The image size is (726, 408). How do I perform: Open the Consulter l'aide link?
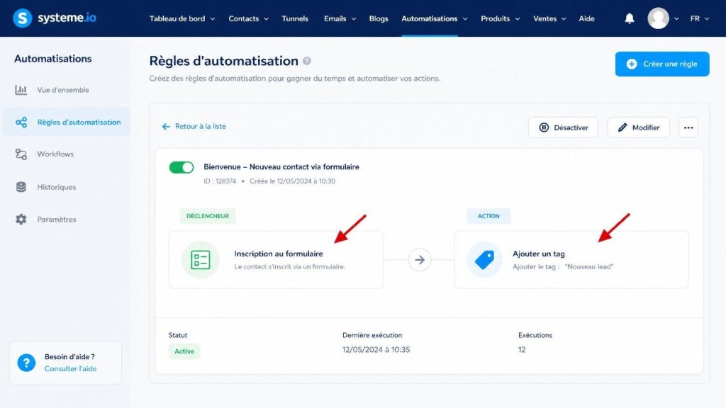[x=70, y=368]
